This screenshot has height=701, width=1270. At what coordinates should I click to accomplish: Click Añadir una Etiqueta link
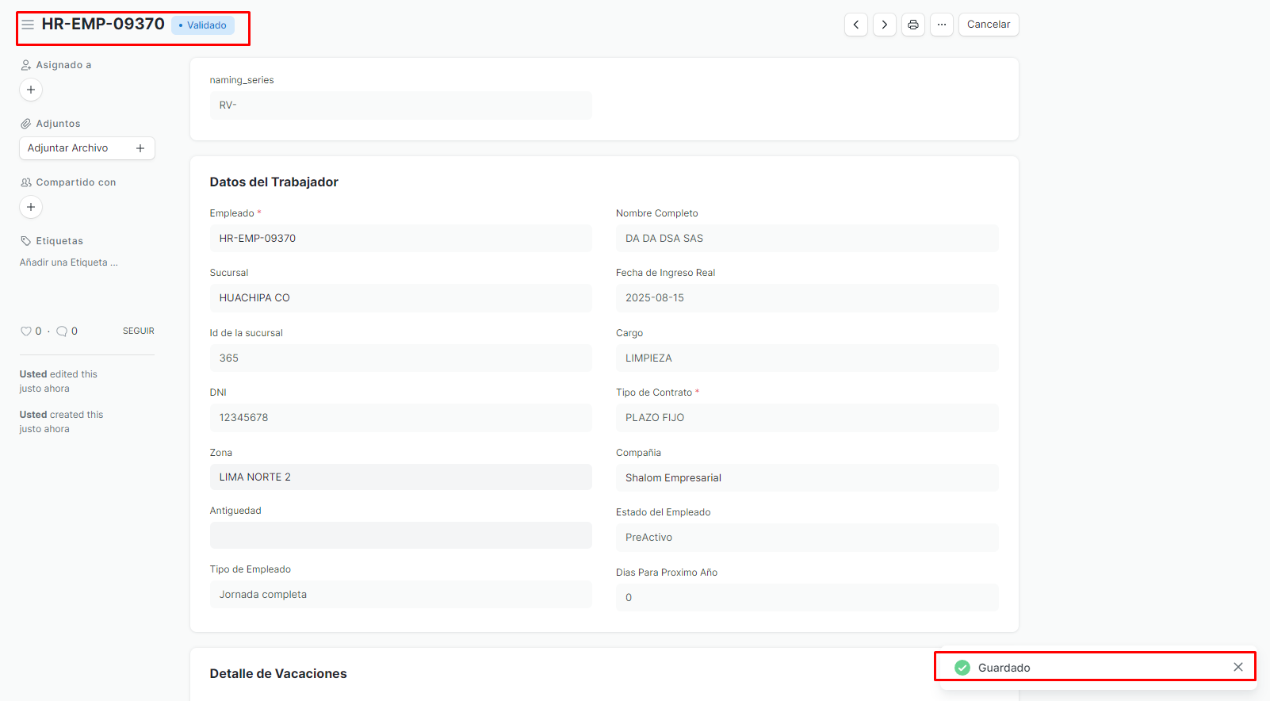[x=69, y=262]
